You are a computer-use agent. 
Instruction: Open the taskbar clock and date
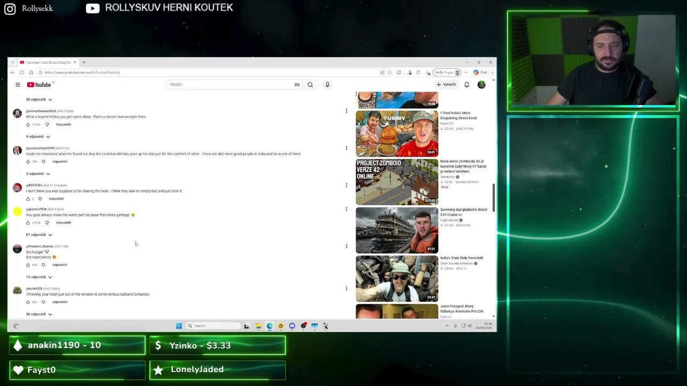pos(484,326)
